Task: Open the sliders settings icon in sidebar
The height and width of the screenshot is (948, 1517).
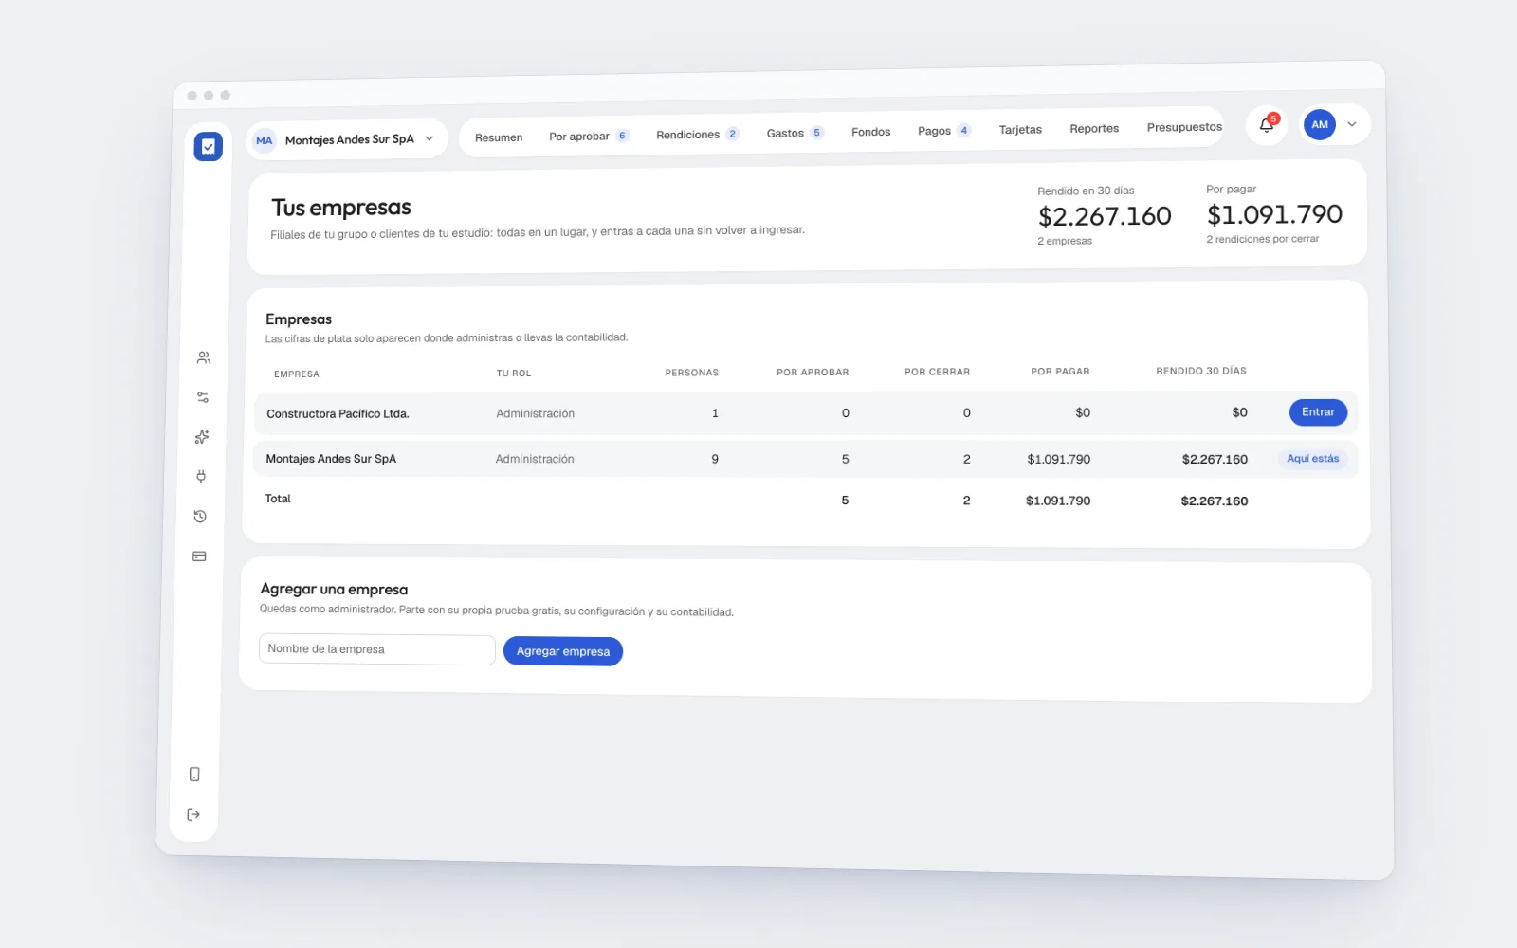Action: (202, 397)
